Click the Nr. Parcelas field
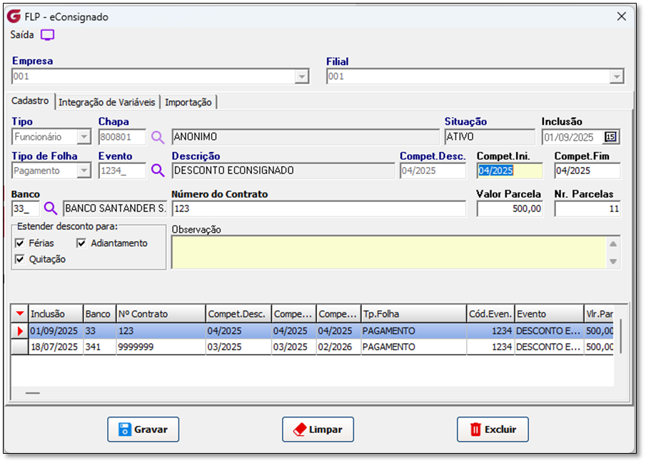Screen dimensions: 646x463 pos(587,208)
